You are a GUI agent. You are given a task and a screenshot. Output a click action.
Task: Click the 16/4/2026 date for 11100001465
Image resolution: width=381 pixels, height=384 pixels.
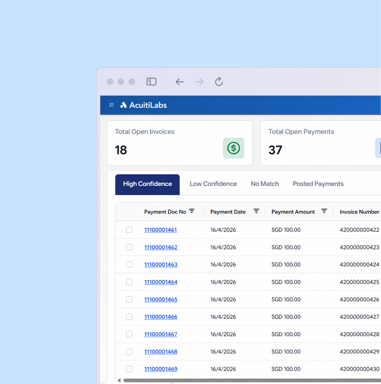223,299
